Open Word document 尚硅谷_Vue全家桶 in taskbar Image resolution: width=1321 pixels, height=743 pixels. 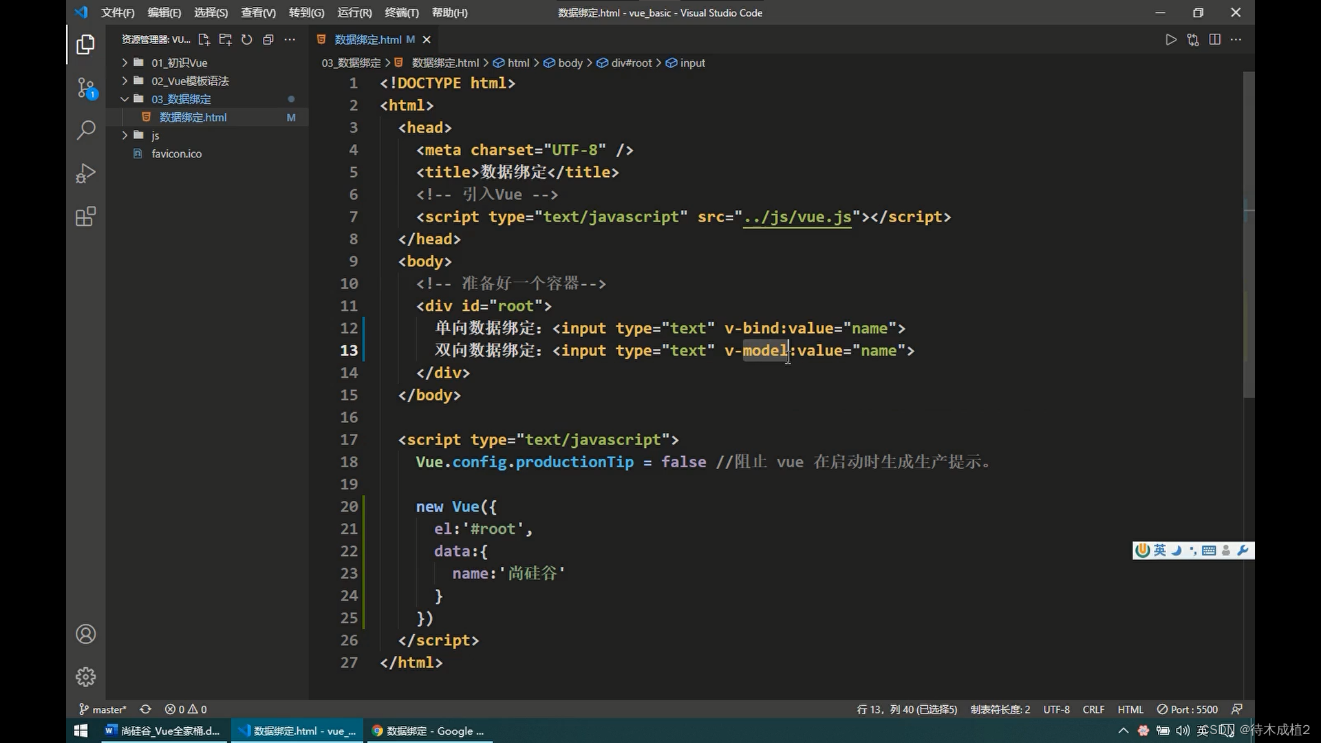click(x=163, y=731)
